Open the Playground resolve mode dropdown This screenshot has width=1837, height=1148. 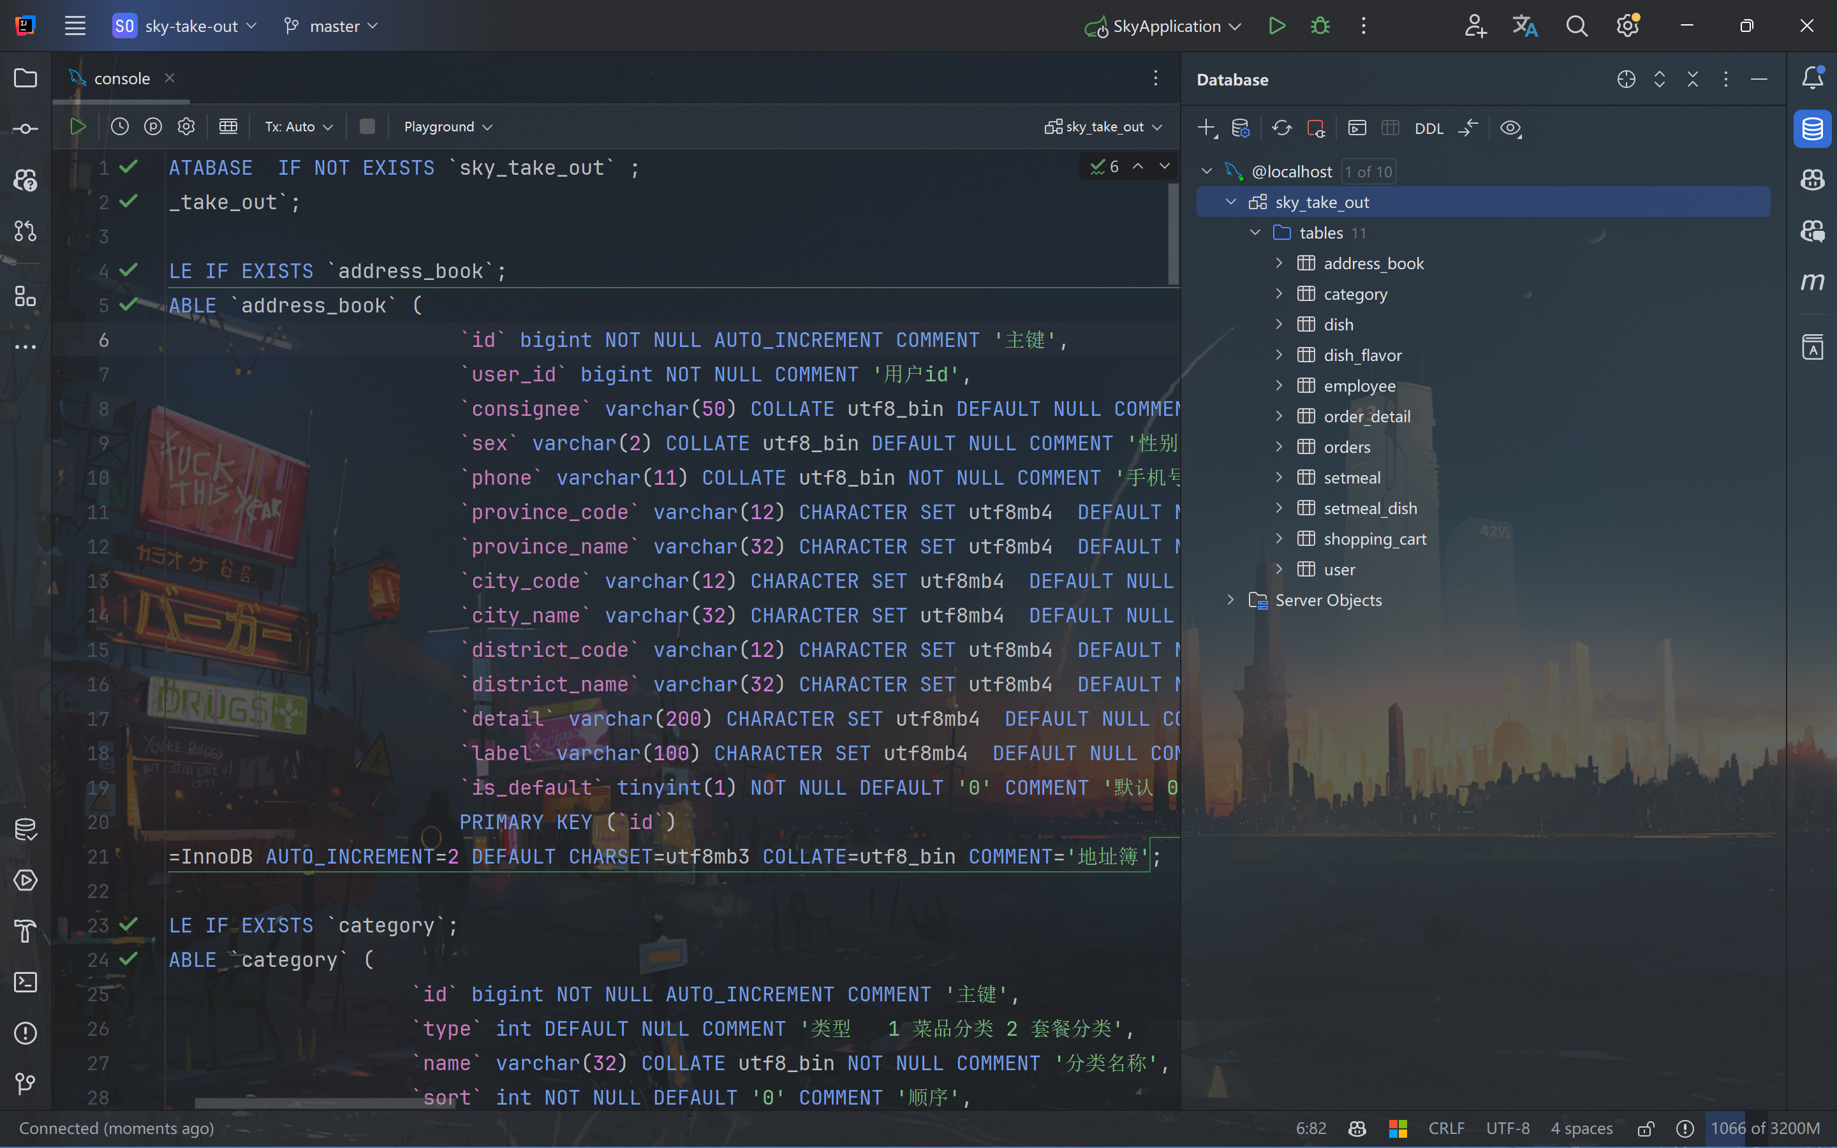point(448,127)
